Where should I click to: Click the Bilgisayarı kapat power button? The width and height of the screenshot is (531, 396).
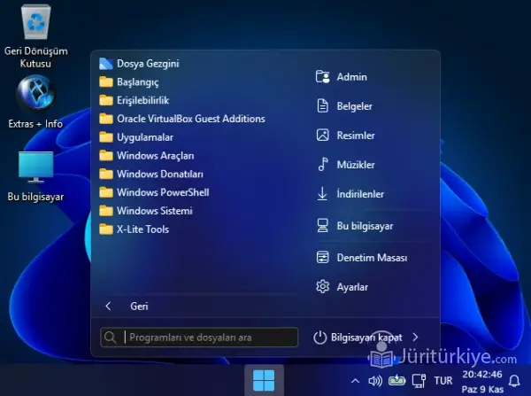click(358, 338)
